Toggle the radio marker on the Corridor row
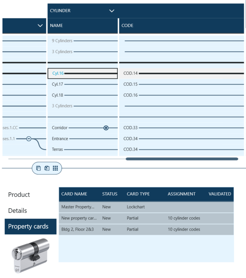 point(106,128)
